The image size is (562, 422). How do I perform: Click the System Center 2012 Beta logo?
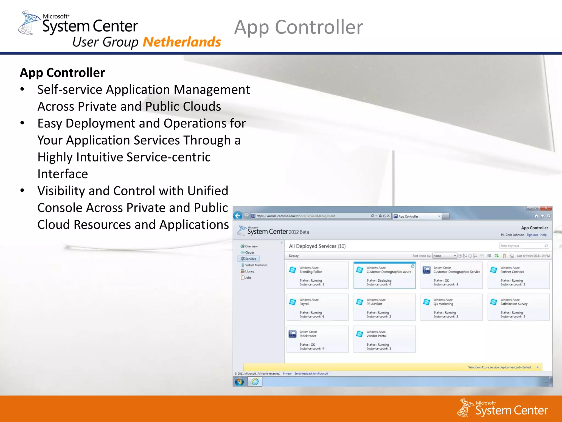pyautogui.click(x=274, y=231)
